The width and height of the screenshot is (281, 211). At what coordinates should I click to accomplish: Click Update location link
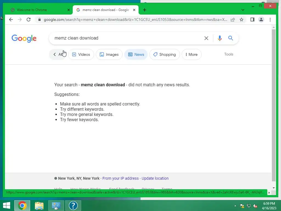pos(155,178)
